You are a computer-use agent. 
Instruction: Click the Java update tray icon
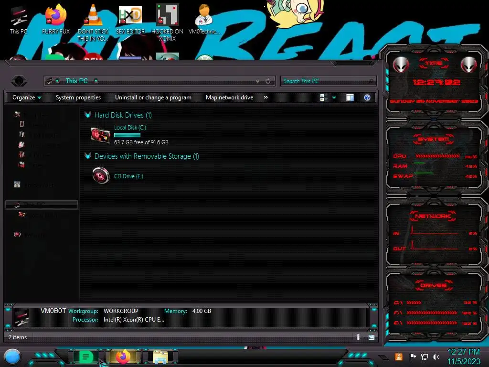pos(399,356)
